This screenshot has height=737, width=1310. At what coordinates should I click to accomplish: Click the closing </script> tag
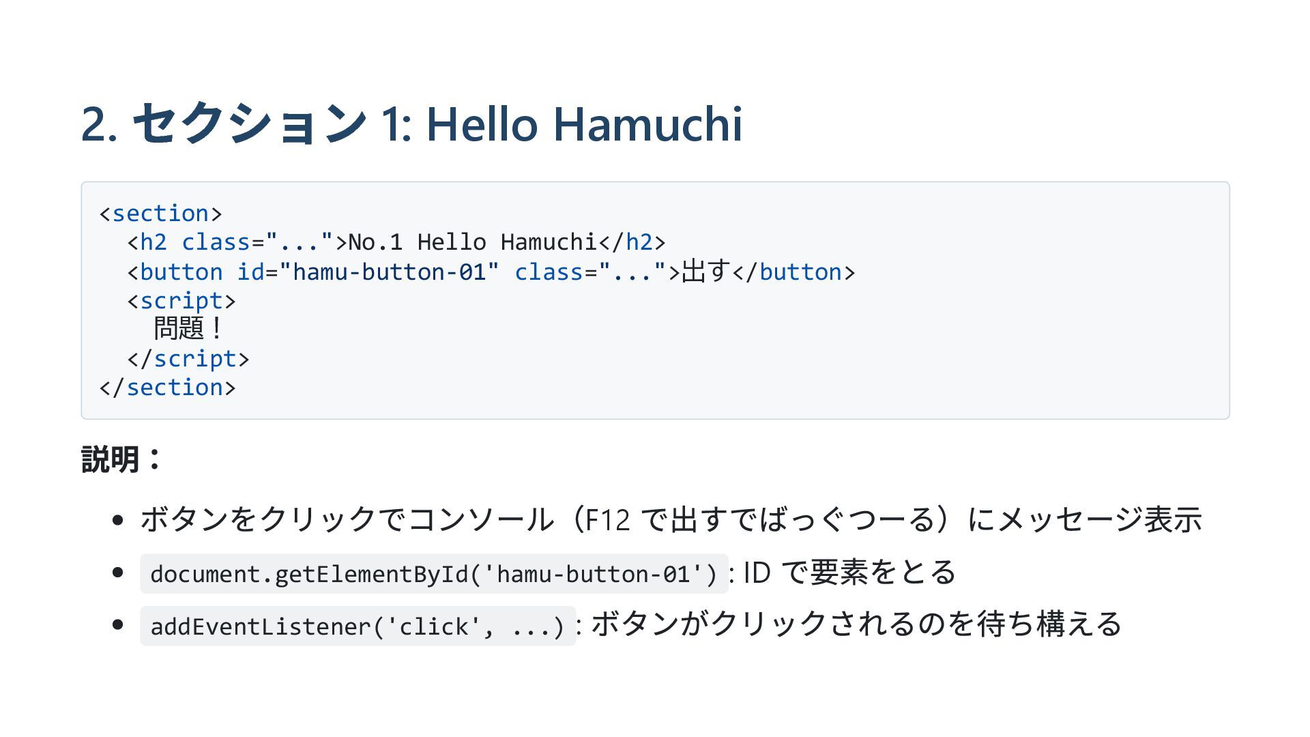[188, 359]
